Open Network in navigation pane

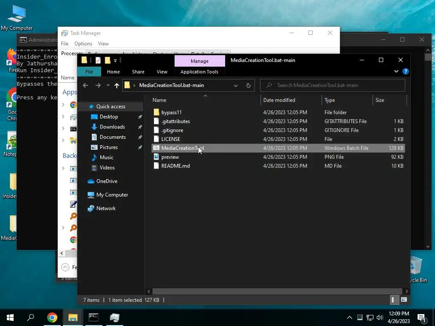[106, 208]
